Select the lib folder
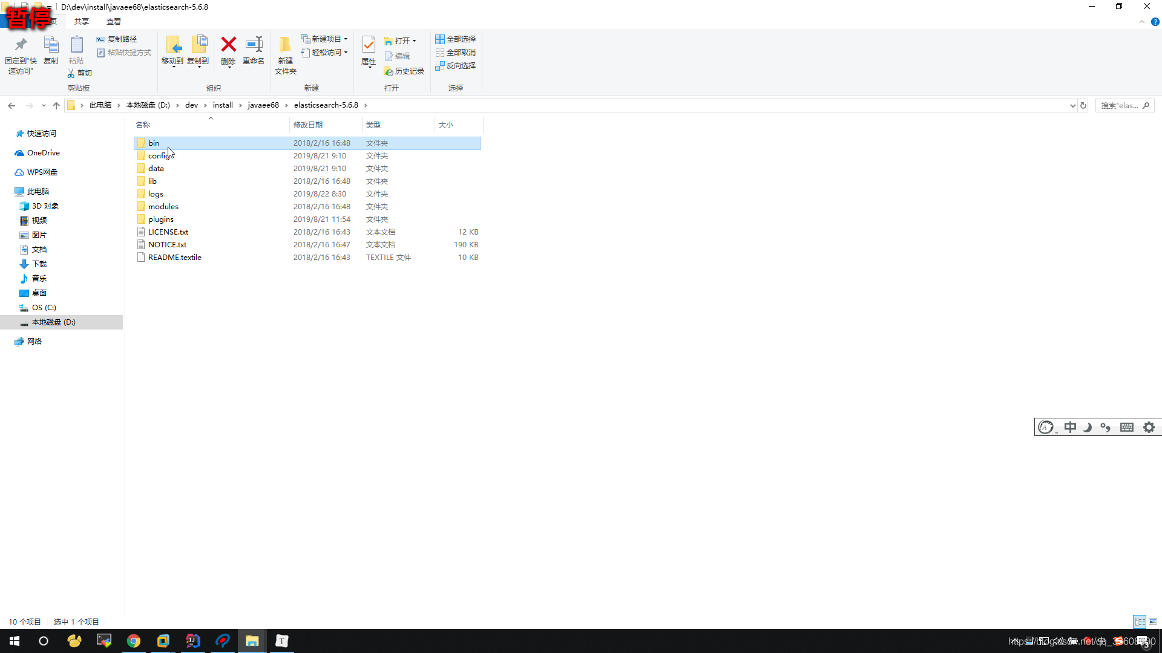 [x=307, y=181]
